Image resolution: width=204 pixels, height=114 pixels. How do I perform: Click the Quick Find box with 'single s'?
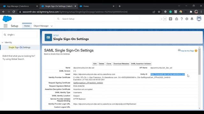[20, 35]
